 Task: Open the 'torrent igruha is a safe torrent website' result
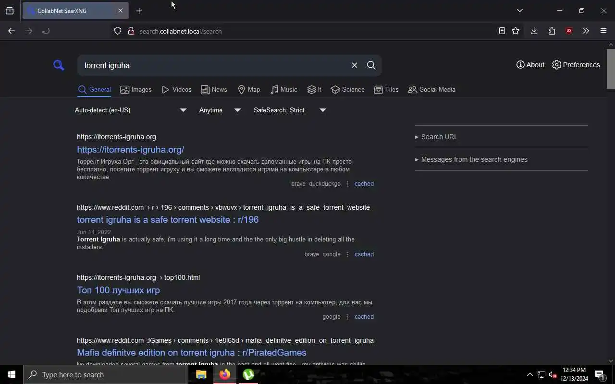click(x=168, y=219)
